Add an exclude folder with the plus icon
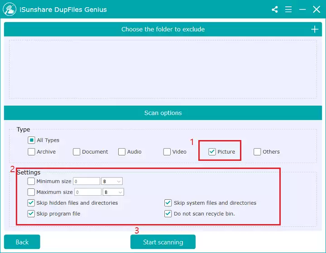The image size is (326, 253). click(x=315, y=29)
